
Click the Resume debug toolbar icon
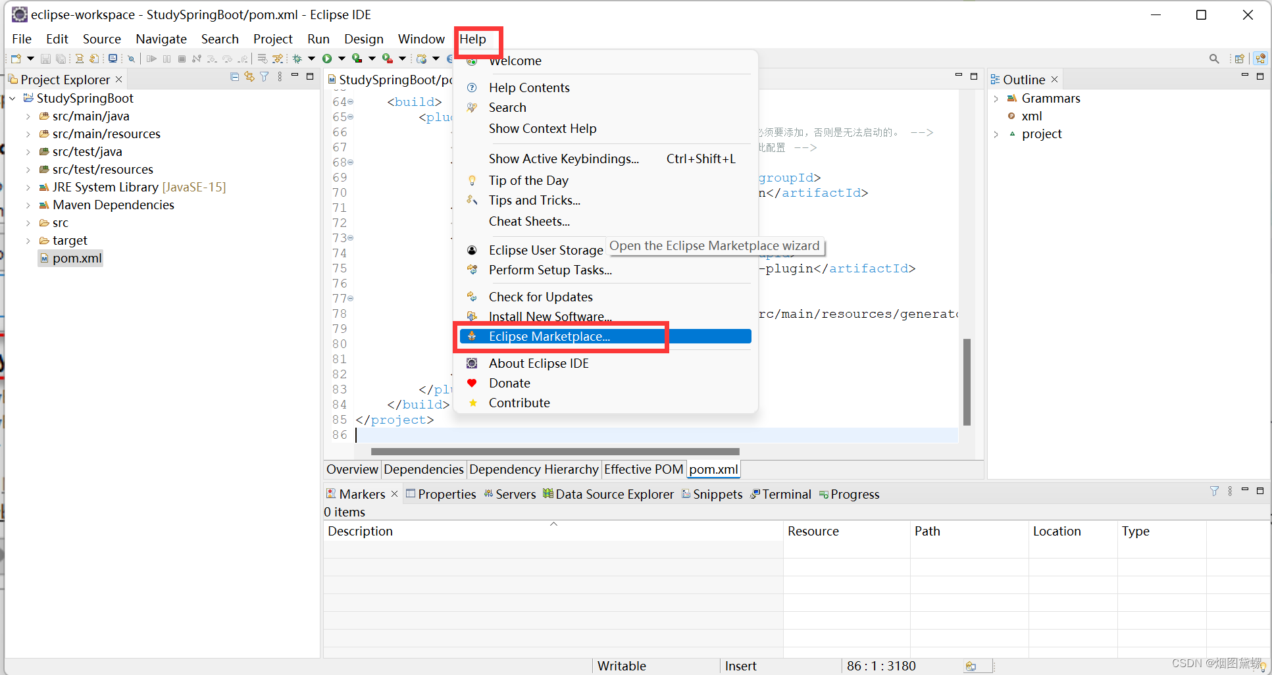tap(151, 59)
